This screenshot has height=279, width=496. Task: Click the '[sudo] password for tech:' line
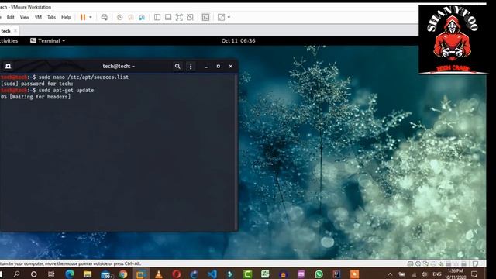(x=36, y=84)
